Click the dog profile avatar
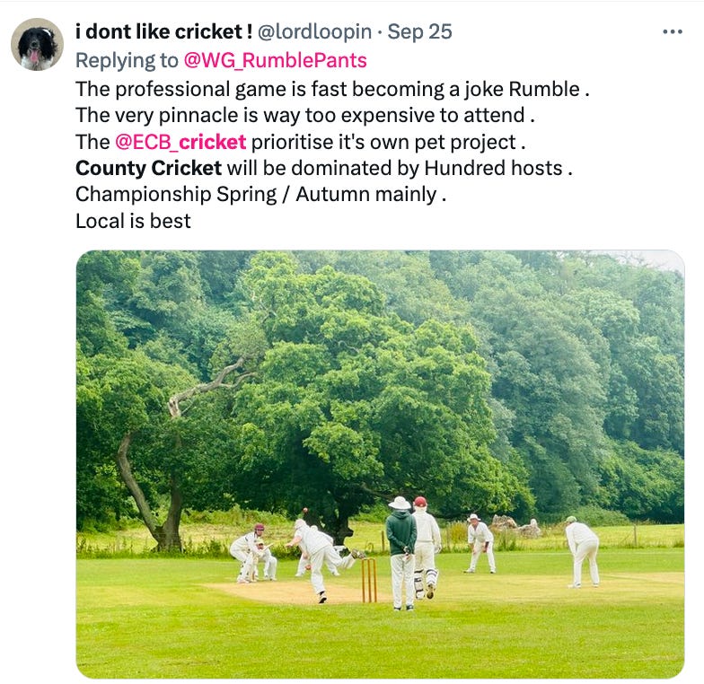The height and width of the screenshot is (684, 704). point(38,45)
